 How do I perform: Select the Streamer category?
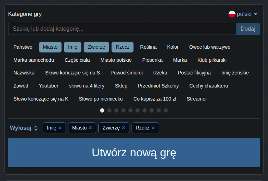coord(197,99)
